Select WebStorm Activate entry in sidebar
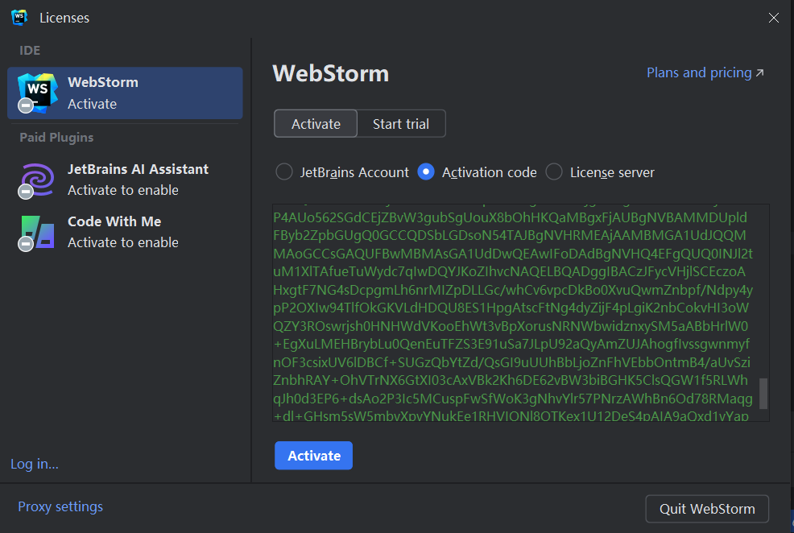The width and height of the screenshot is (794, 533). tap(125, 93)
